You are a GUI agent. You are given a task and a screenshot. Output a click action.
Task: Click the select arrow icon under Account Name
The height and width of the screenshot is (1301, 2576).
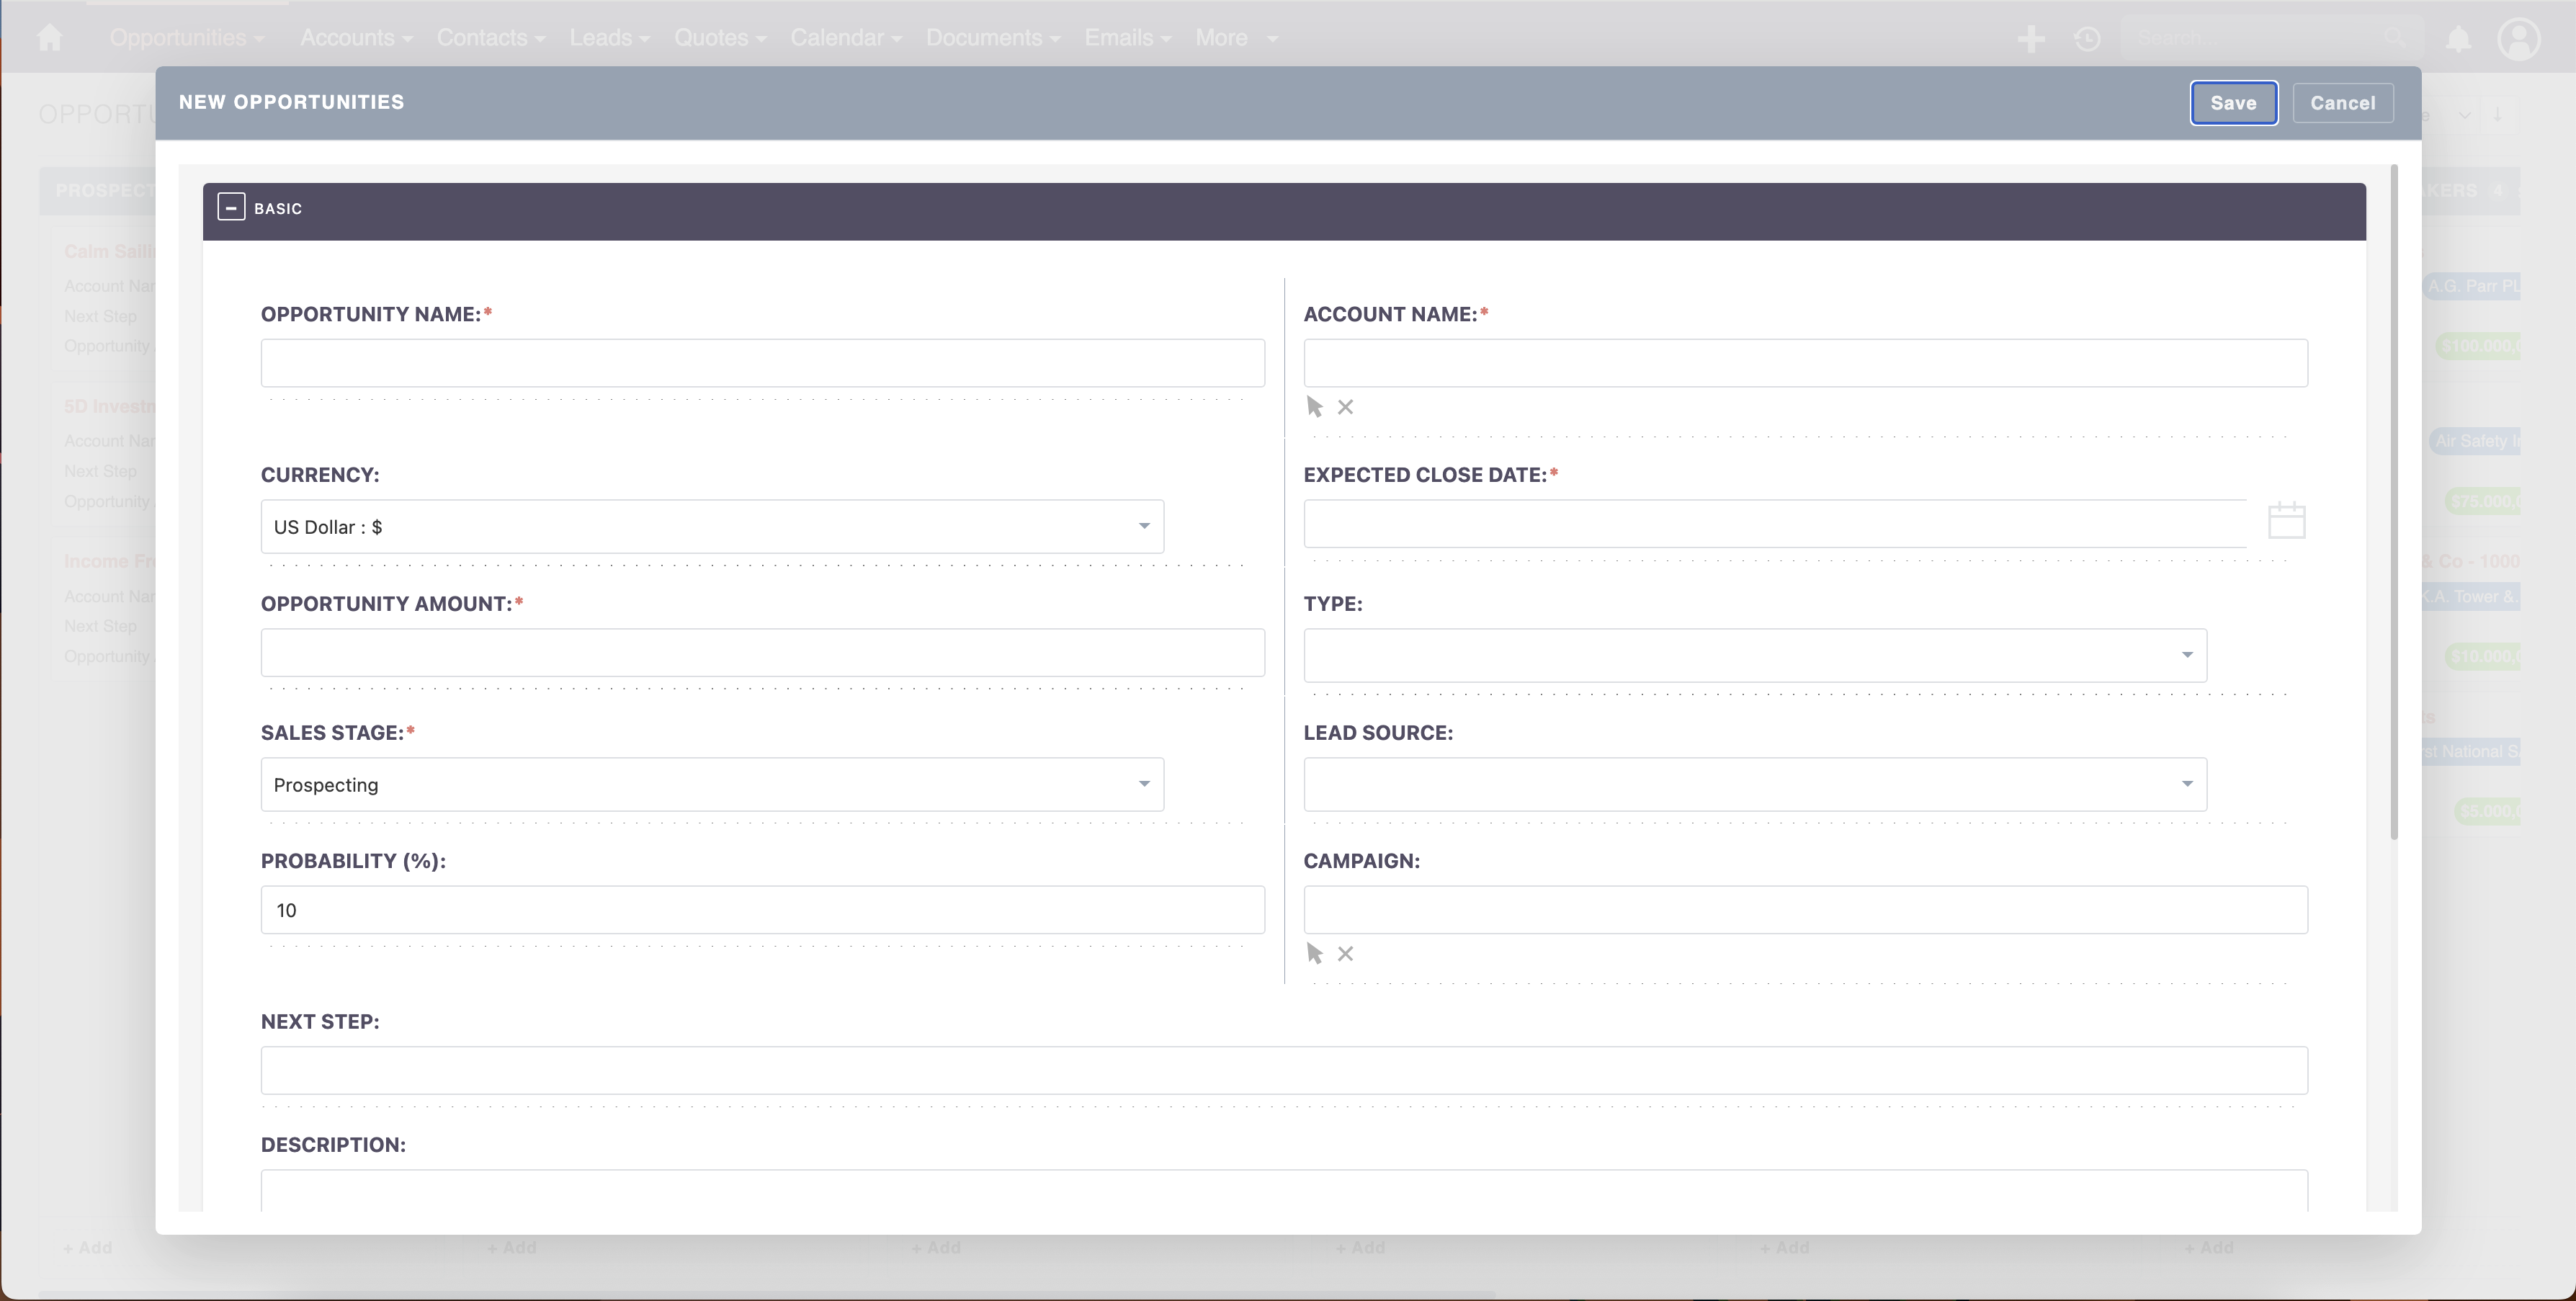pos(1315,407)
